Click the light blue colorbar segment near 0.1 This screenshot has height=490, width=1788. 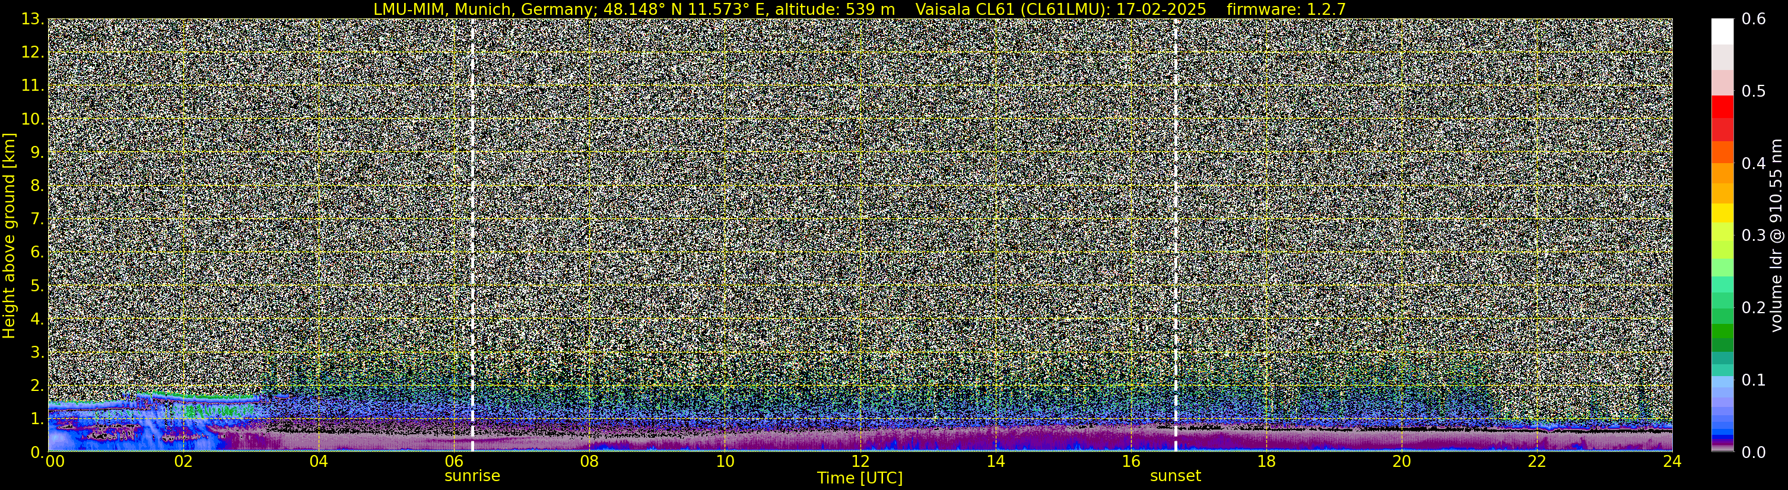tap(1722, 381)
